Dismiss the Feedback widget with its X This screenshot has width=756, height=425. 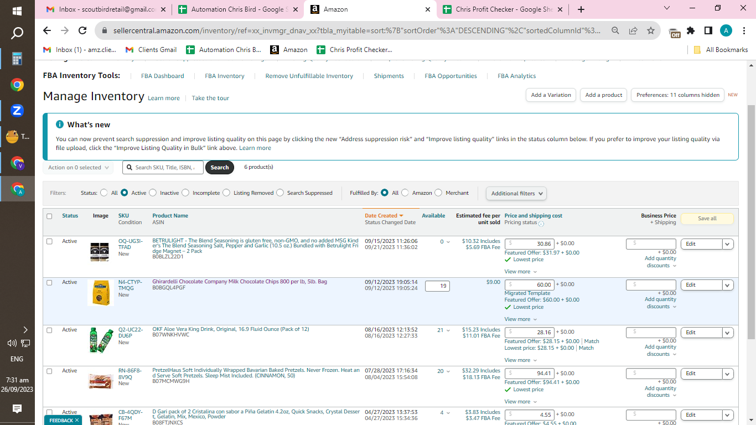pos(77,421)
